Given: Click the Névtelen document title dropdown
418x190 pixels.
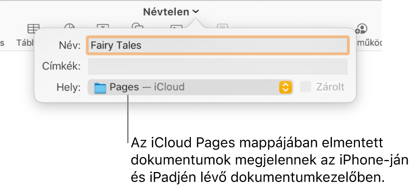Looking at the screenshot, I should [171, 11].
